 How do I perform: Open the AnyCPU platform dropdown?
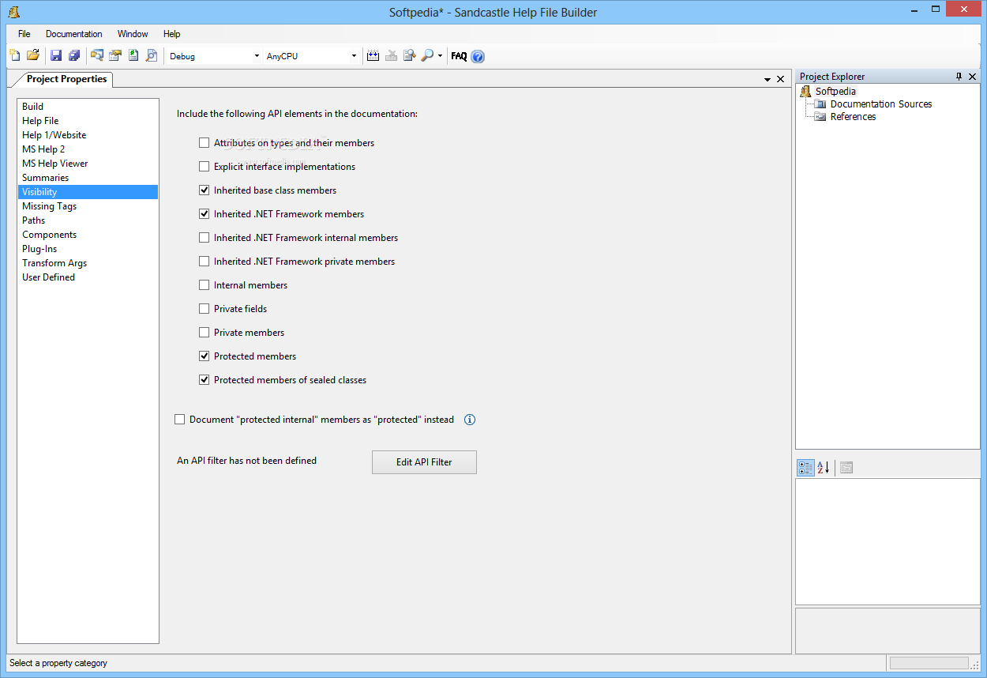click(354, 56)
